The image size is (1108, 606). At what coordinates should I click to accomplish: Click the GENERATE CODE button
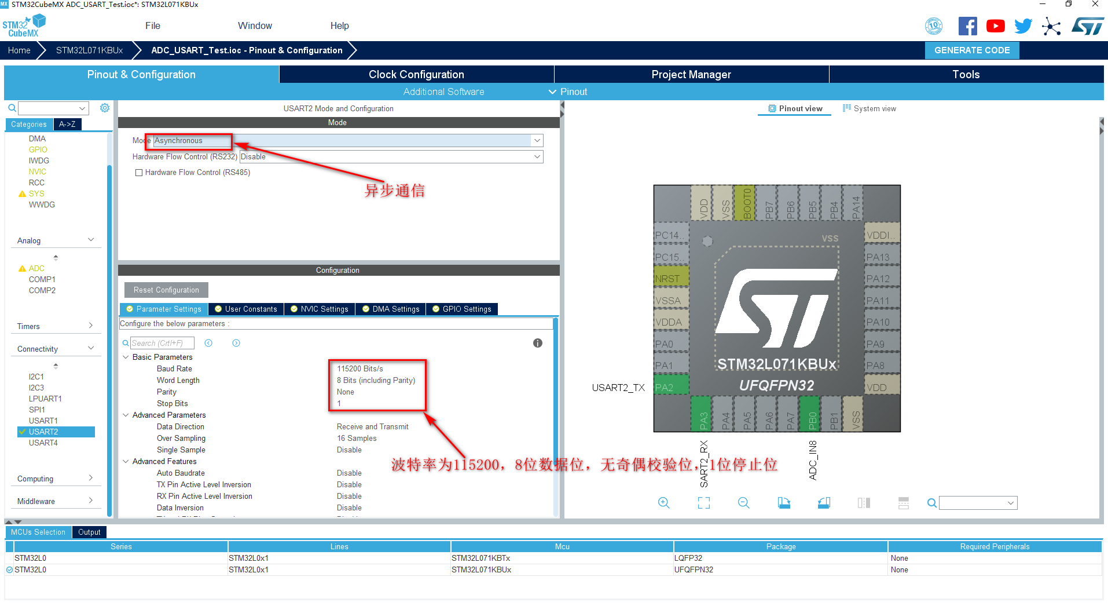972,50
